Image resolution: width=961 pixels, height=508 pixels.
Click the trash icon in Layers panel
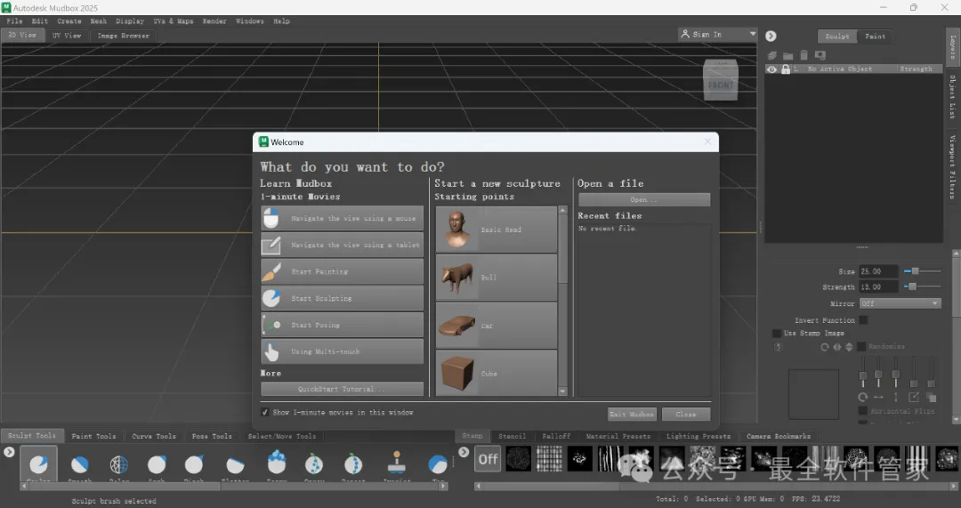tap(804, 55)
